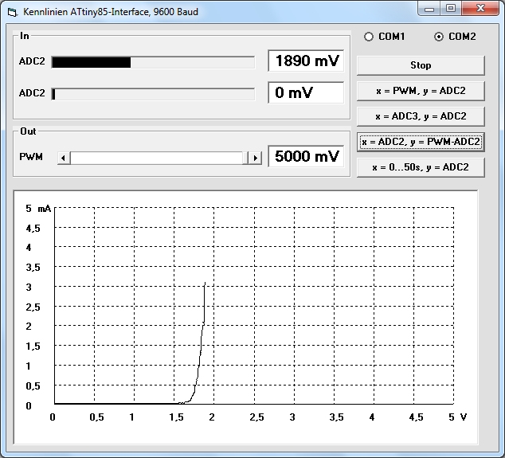Click the PWM scrollbar left arrow
The width and height of the screenshot is (505, 458).
coord(64,158)
